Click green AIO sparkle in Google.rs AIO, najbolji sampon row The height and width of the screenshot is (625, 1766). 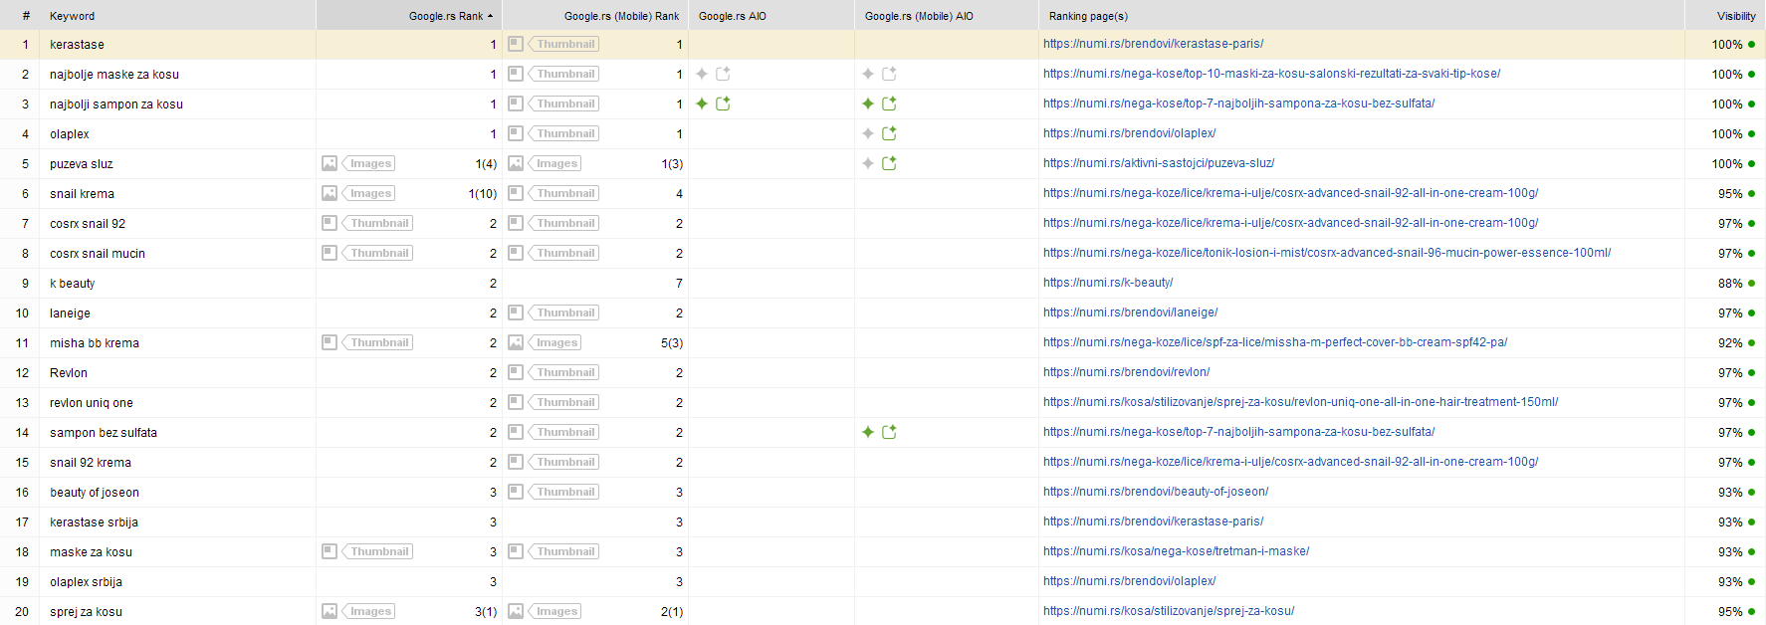coord(702,104)
